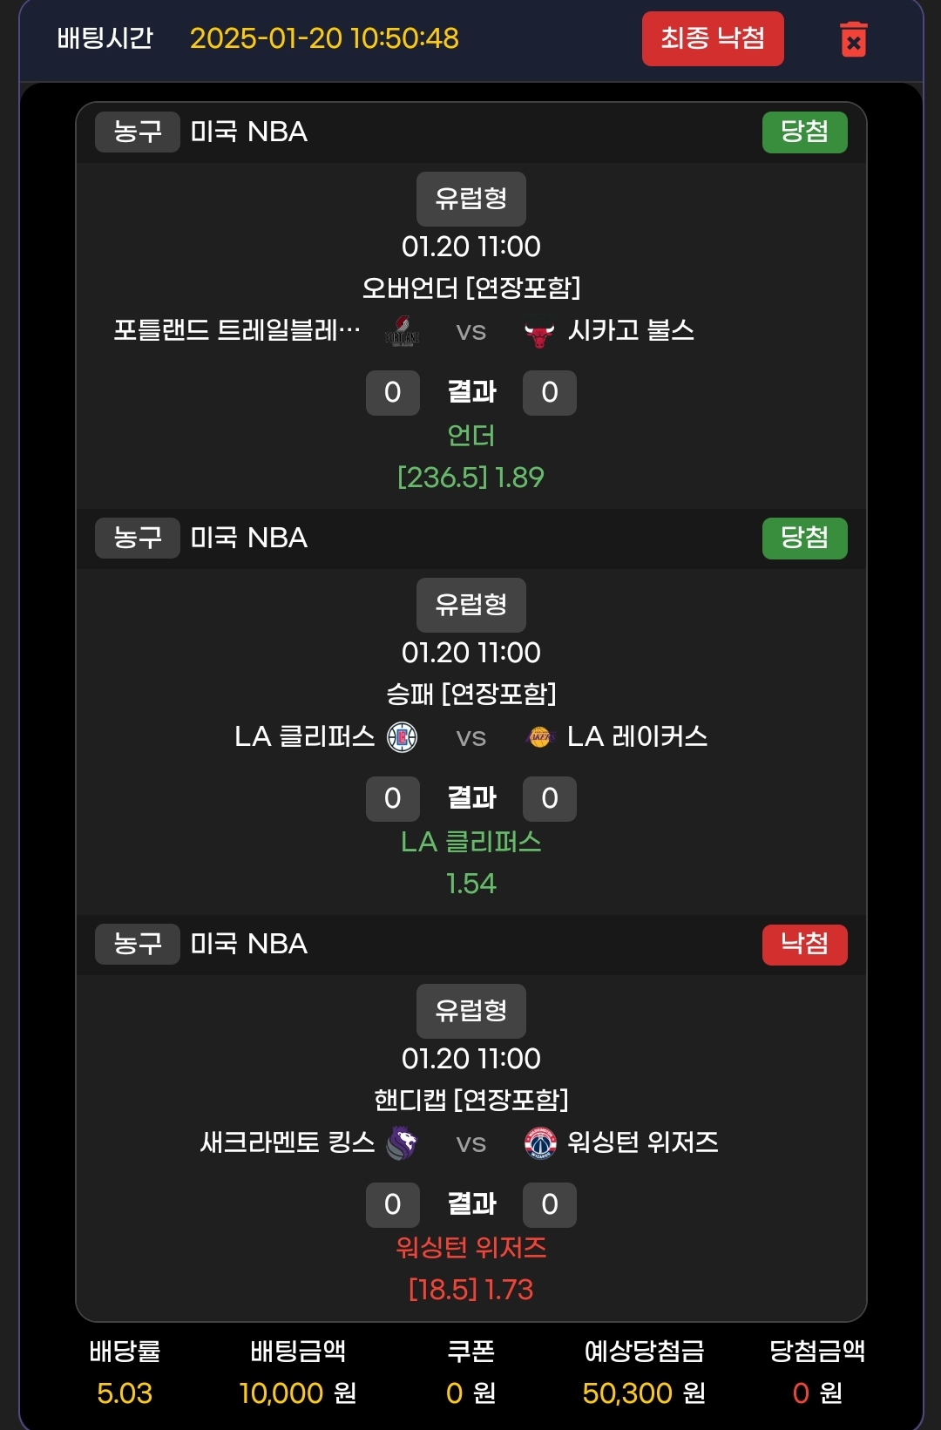Image resolution: width=941 pixels, height=1430 pixels.
Task: Select 유럽형 label above the 승패 market
Action: [470, 605]
